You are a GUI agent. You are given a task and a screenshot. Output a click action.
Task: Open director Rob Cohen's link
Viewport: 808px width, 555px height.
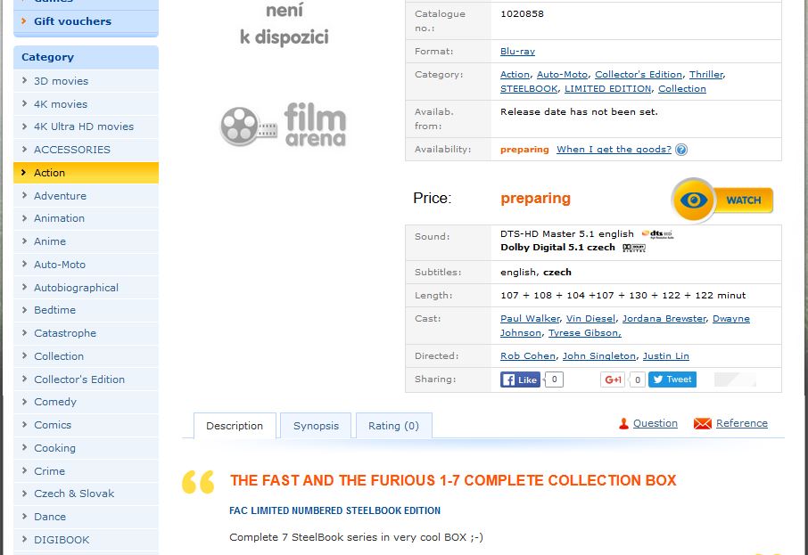528,356
